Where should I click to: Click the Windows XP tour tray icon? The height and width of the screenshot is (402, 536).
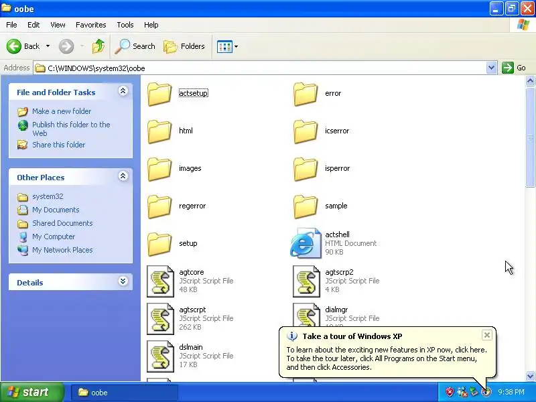click(486, 392)
